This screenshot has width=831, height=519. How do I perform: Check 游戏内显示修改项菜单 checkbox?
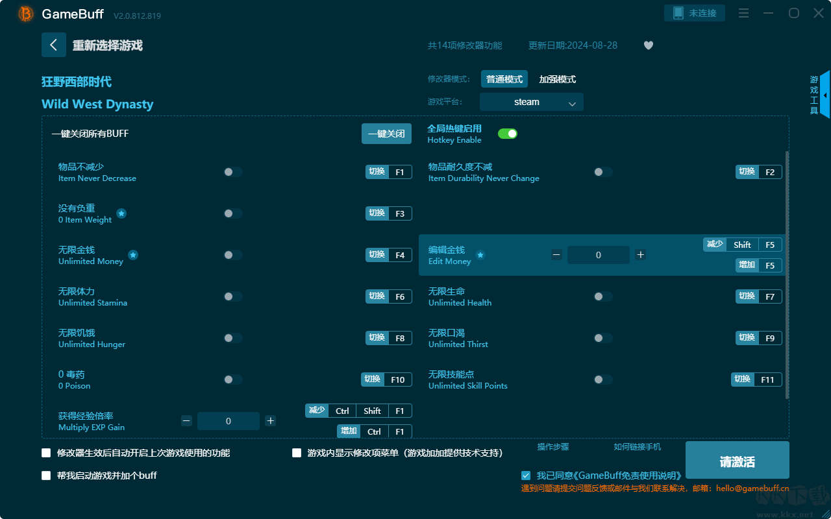pos(297,453)
